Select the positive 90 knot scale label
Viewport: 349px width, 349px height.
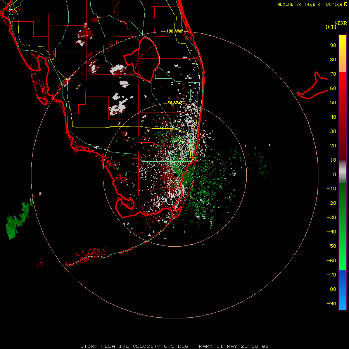pyautogui.click(x=333, y=45)
